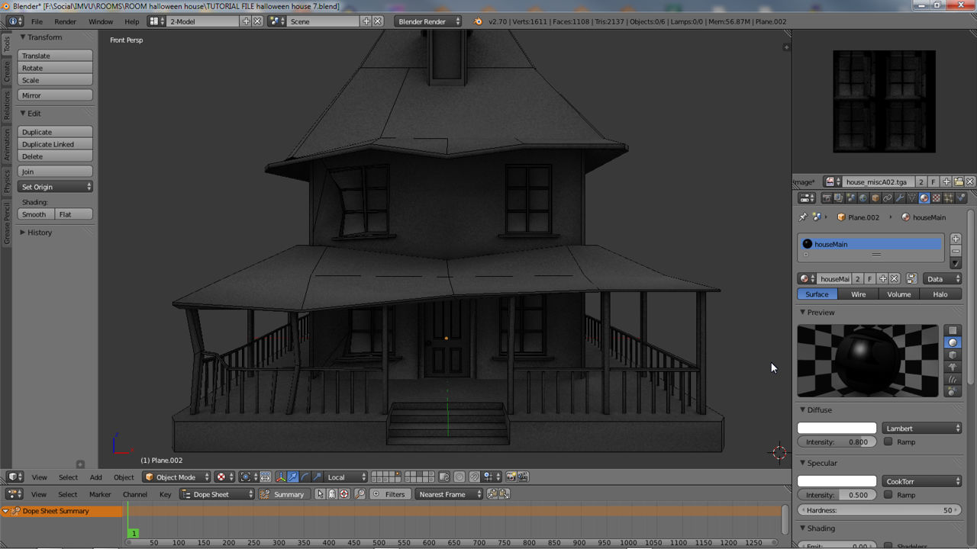Open the Modifiers wrench properties tab
Screen dimensions: 977x549
pos(899,198)
